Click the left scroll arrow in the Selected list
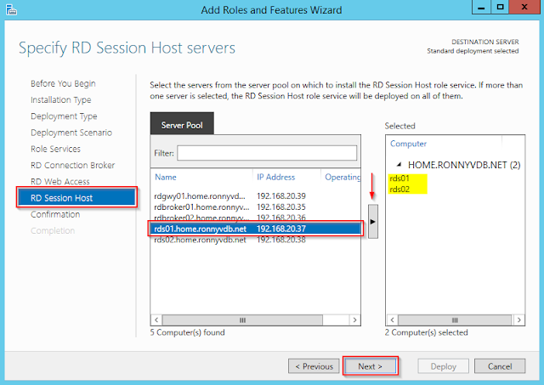Image resolution: width=544 pixels, height=385 pixels. tap(390, 320)
